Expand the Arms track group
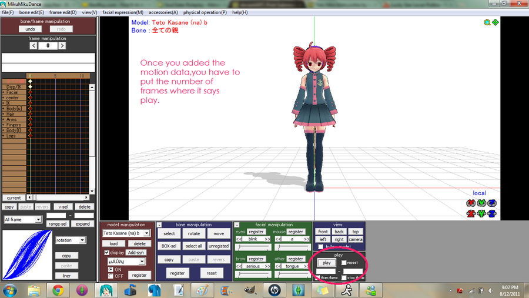This screenshot has width=529, height=298. (x=4, y=119)
